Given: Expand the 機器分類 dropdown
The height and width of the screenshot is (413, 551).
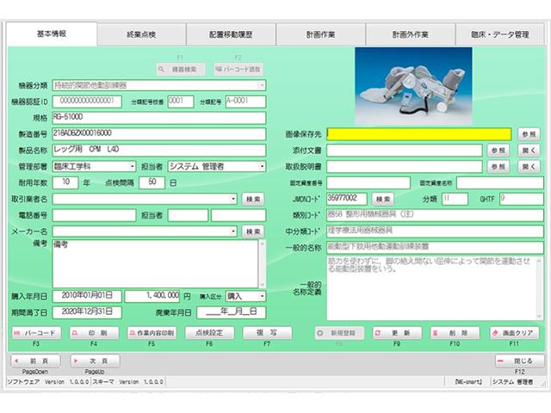Looking at the screenshot, I should (x=262, y=85).
